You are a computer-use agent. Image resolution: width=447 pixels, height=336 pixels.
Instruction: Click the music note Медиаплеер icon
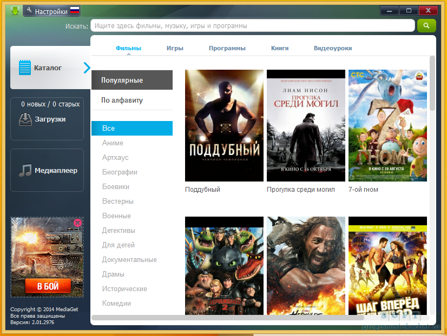tap(25, 170)
